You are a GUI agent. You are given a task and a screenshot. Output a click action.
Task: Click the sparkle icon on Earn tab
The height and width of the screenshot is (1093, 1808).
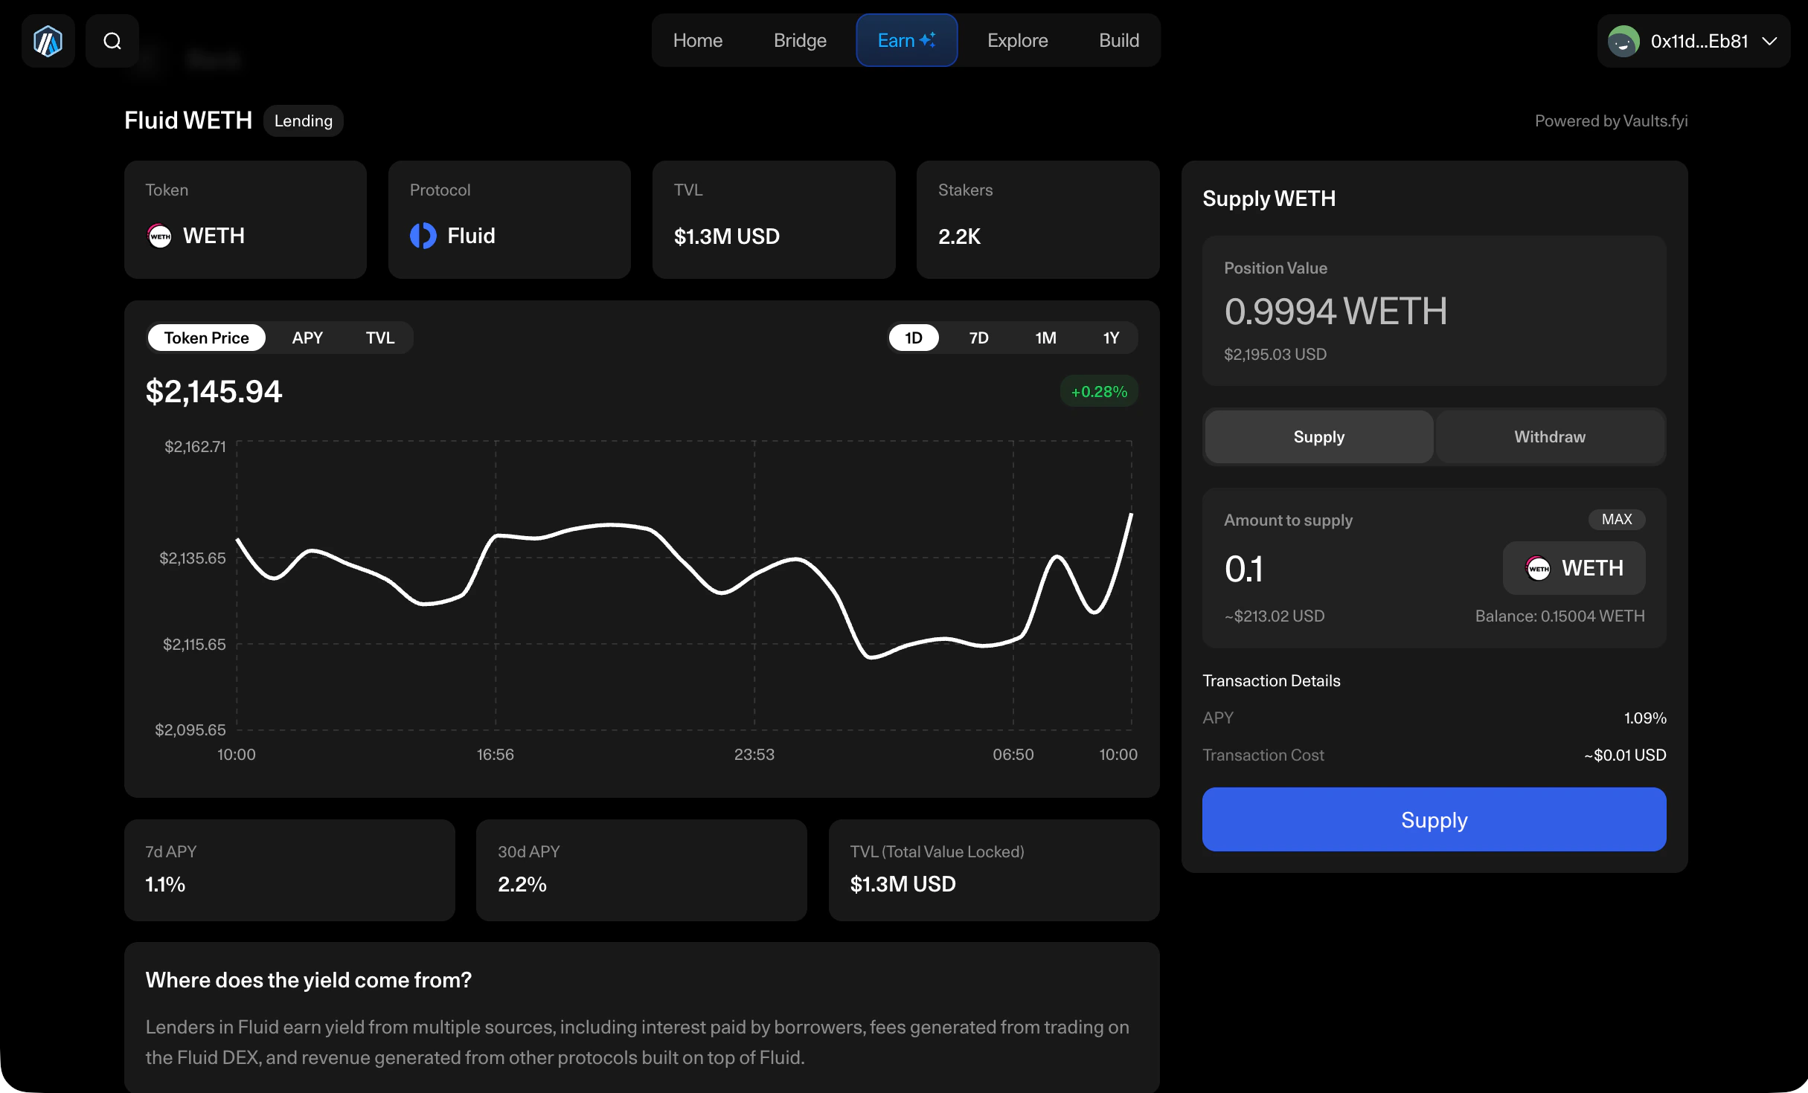928,40
